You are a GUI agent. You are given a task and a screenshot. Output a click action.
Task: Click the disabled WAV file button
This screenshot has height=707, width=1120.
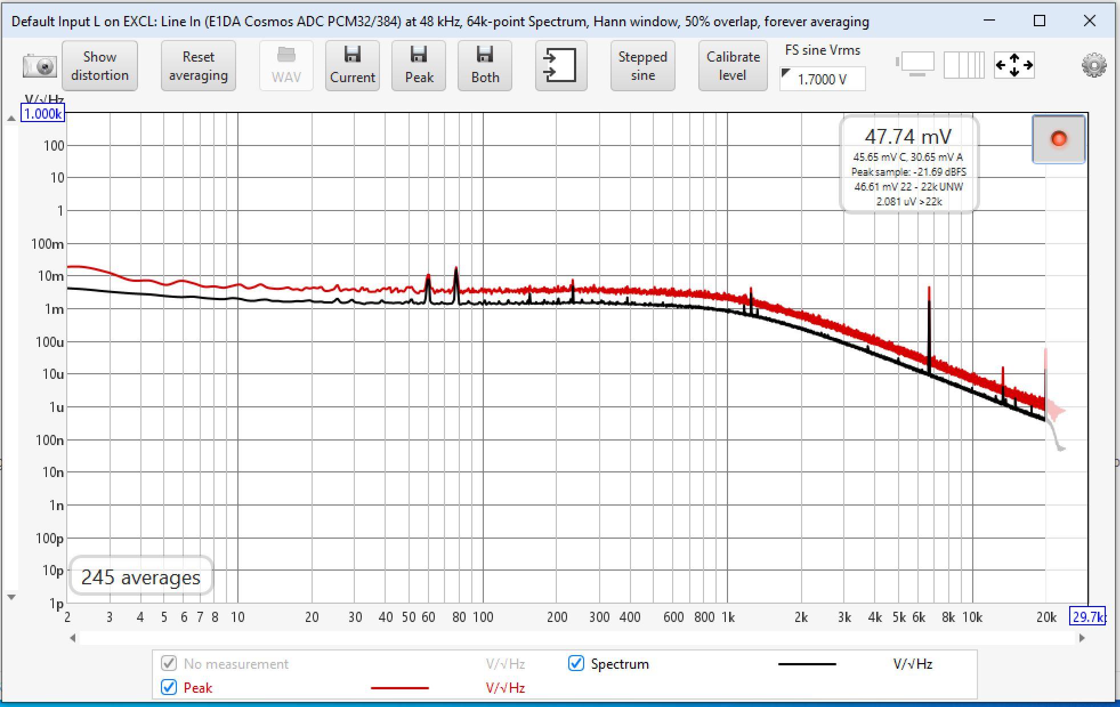tap(286, 66)
